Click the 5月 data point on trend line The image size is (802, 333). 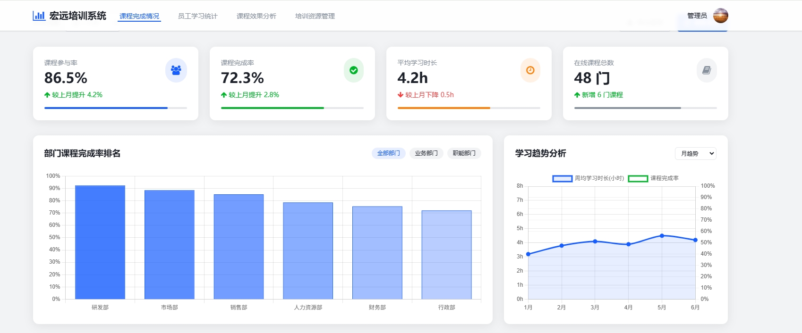[x=662, y=236]
